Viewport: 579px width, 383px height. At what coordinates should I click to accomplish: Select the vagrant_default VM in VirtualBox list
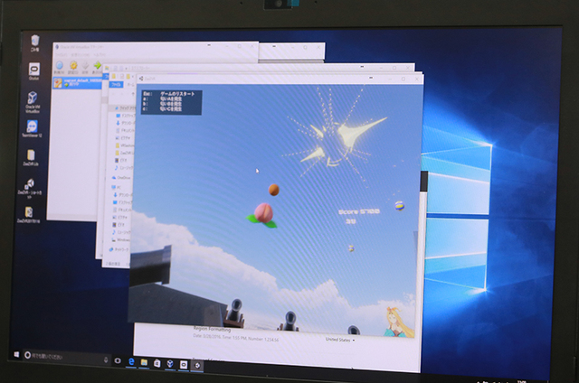pyautogui.click(x=77, y=83)
